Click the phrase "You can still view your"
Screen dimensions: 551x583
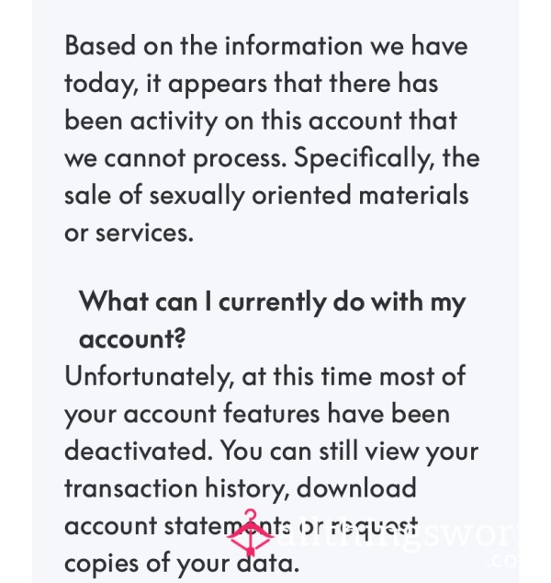(x=349, y=451)
